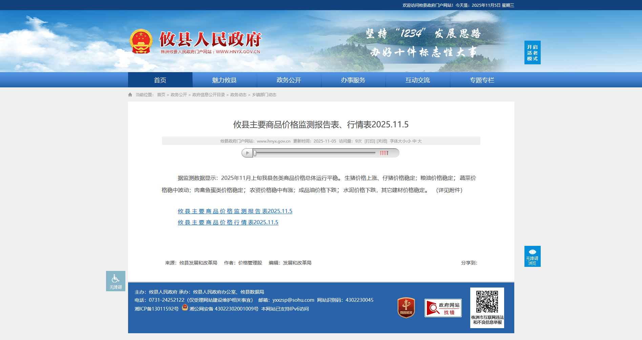Viewport: 642px width, 340px height.
Task: Open the 政务公开 navigation menu
Action: 289,80
